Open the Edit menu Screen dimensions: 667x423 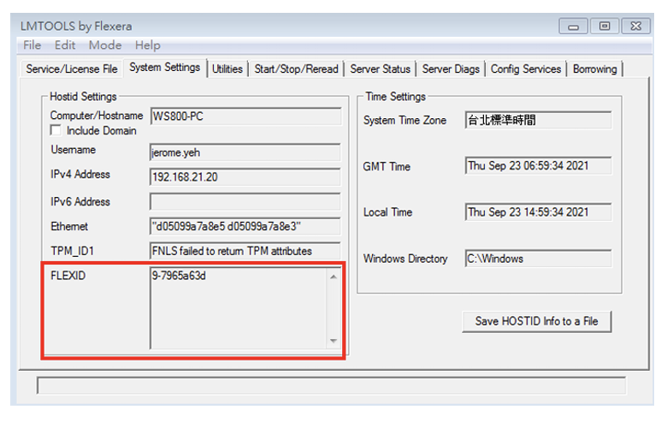pyautogui.click(x=65, y=45)
